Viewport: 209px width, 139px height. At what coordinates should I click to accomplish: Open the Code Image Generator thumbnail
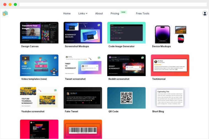tap(126, 33)
